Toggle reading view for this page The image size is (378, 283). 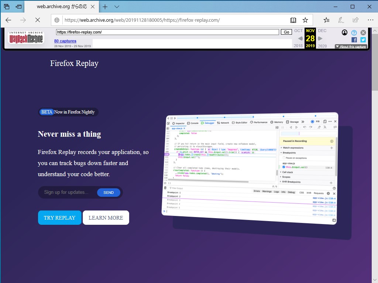coord(293,20)
